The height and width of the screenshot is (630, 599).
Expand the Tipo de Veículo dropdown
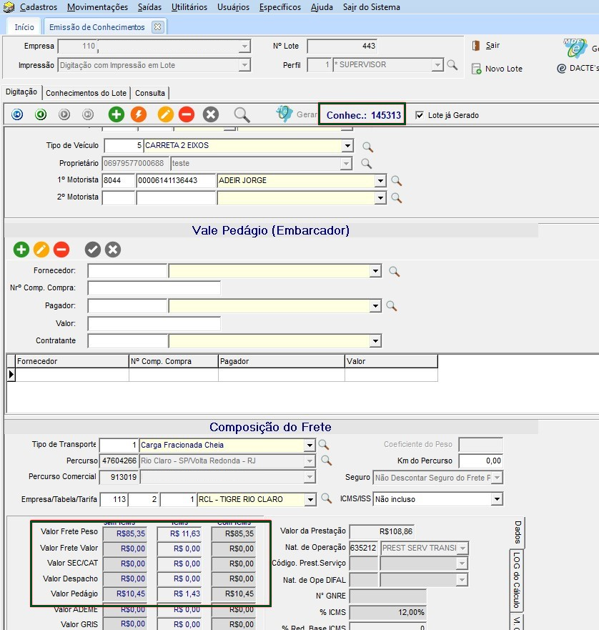coord(347,146)
